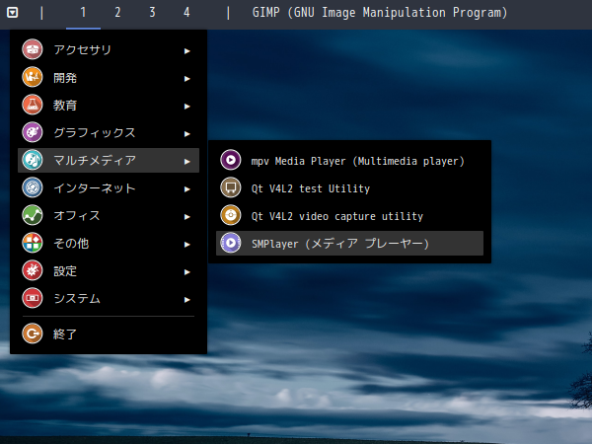Viewport: 592px width, 444px height.
Task: Click the GIMP window title in panel
Action: click(380, 13)
